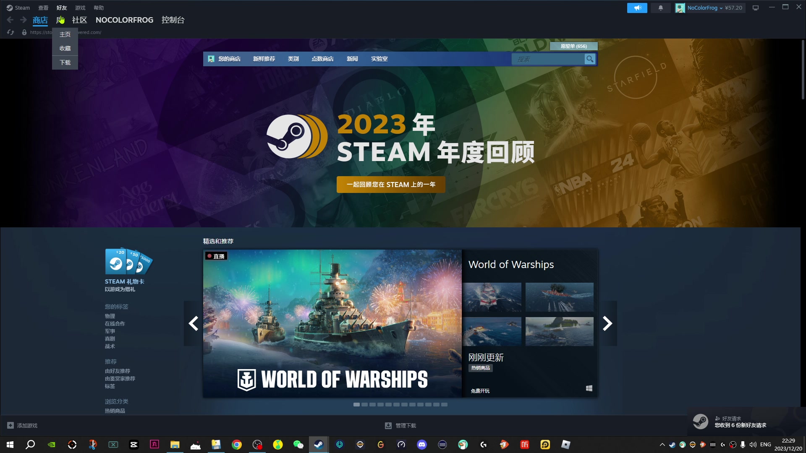The height and width of the screenshot is (453, 806).
Task: Click the 管理下载 label in bottom bar
Action: [x=406, y=425]
